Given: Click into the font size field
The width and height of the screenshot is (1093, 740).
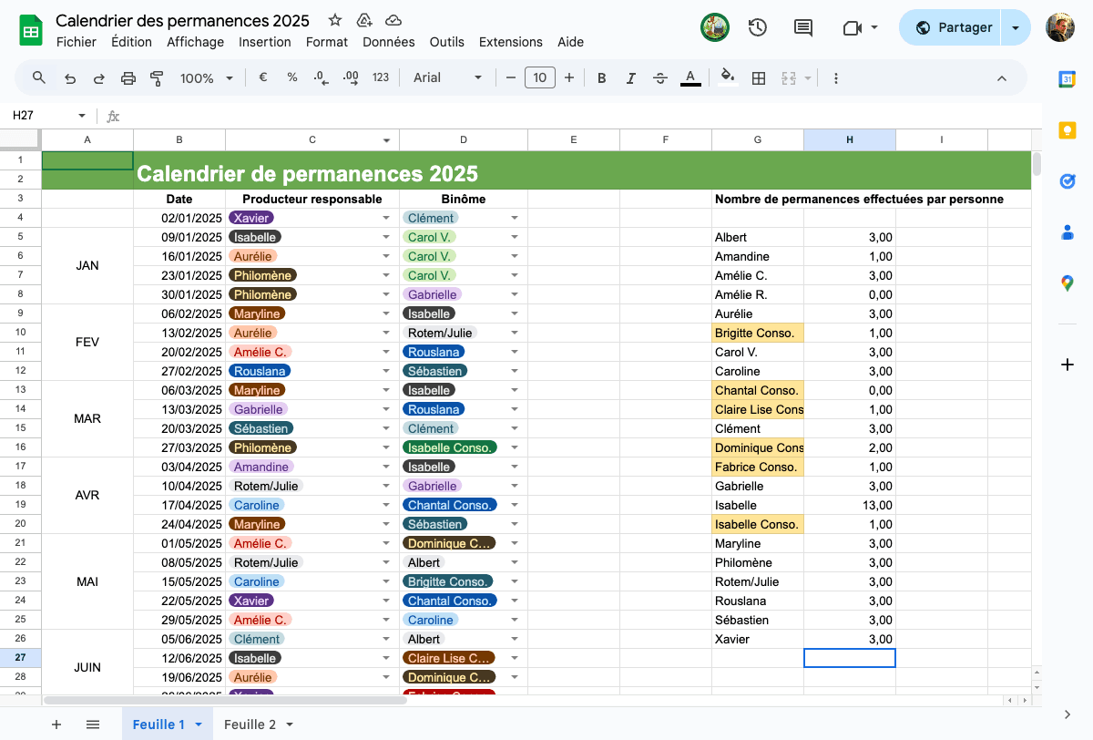Looking at the screenshot, I should click(540, 77).
